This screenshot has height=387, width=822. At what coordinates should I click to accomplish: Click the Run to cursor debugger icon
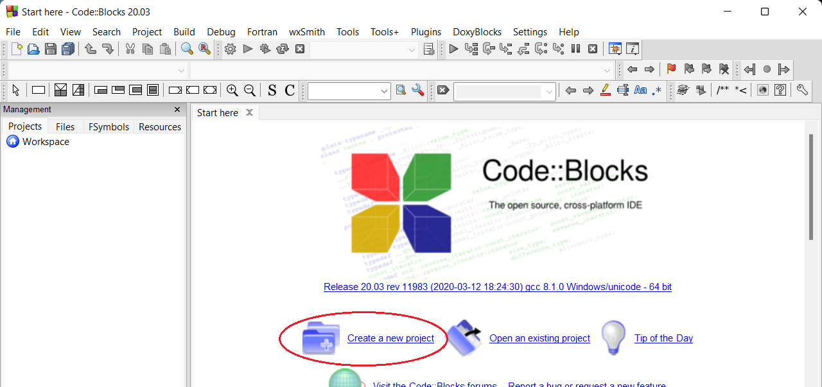tap(471, 49)
